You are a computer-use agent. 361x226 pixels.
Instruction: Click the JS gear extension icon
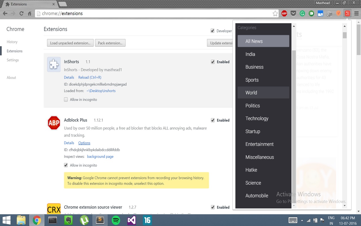[x=329, y=13]
